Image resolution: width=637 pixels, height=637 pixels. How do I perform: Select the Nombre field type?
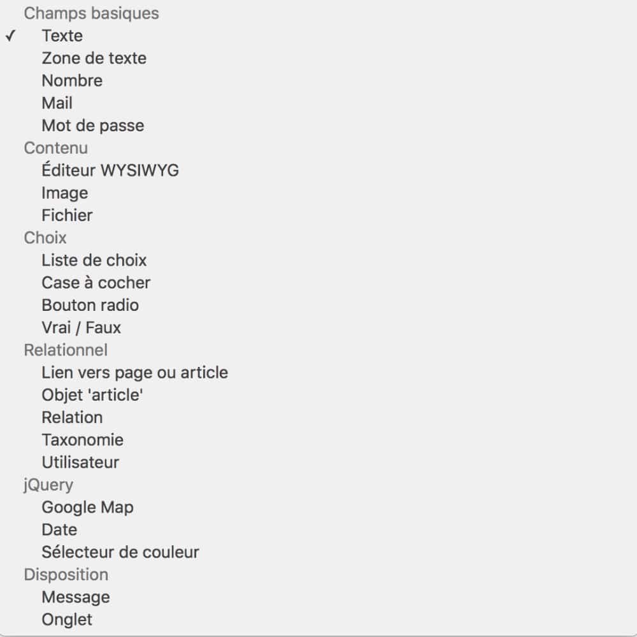tap(71, 81)
